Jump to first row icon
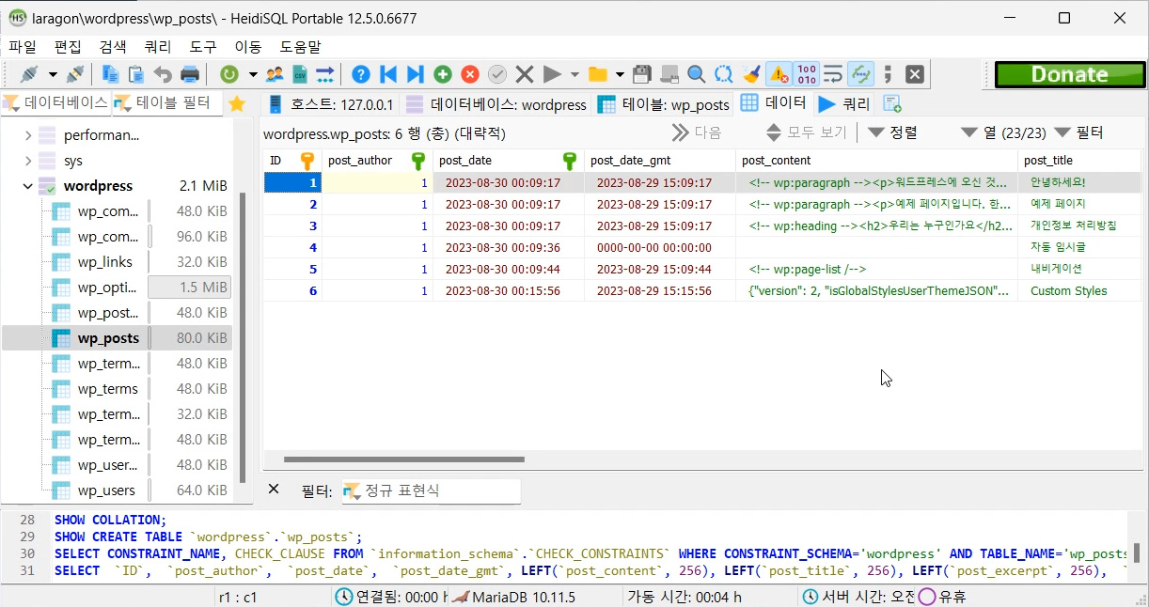The width and height of the screenshot is (1149, 607). [387, 74]
